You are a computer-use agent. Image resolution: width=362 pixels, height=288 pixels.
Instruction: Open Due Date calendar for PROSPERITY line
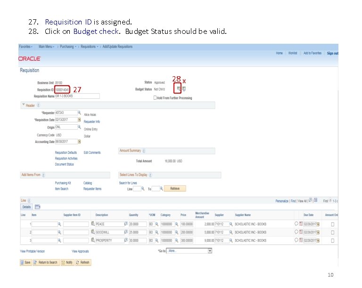point(318,241)
